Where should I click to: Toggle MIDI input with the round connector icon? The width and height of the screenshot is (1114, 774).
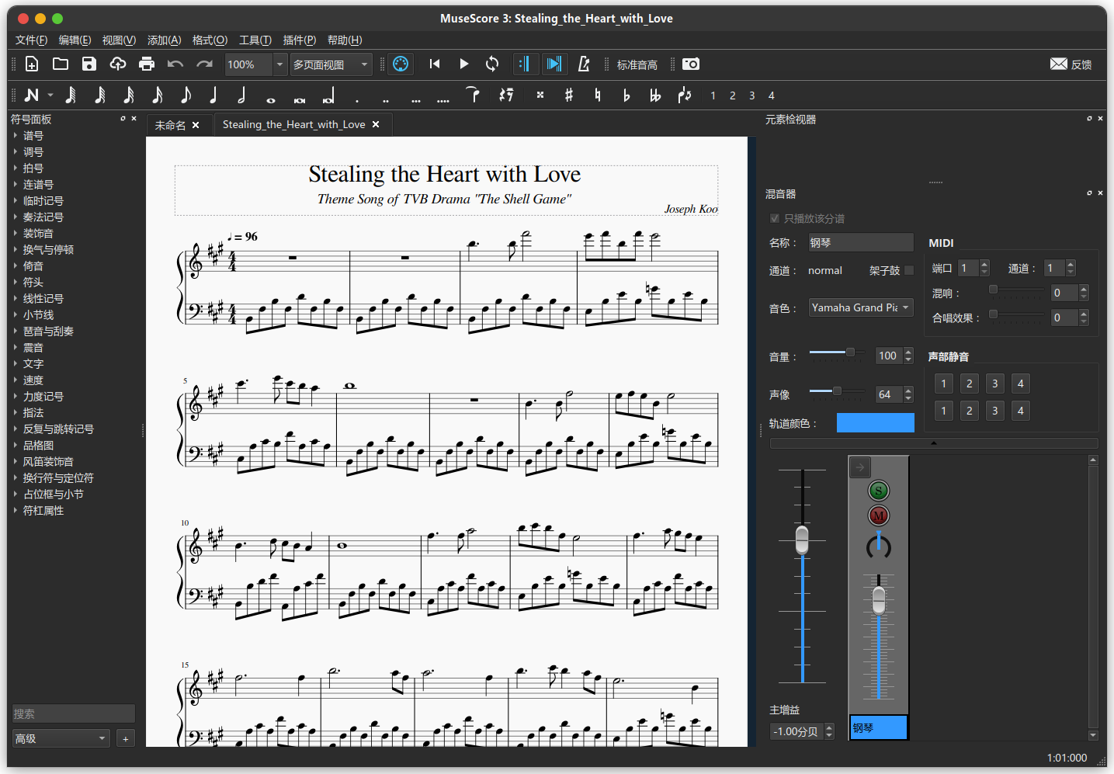pos(401,64)
